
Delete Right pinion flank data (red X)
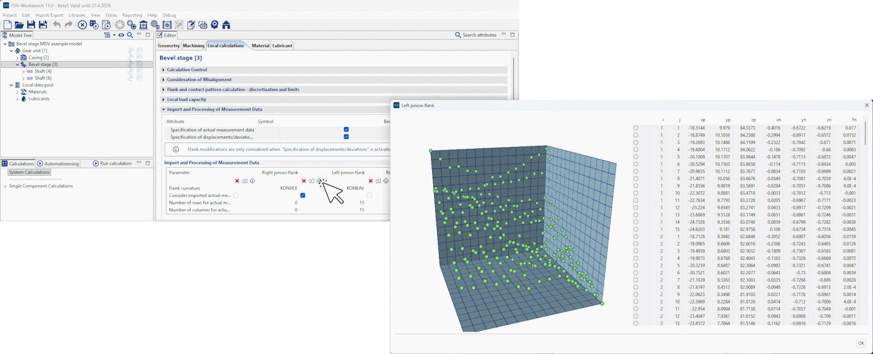tap(237, 181)
